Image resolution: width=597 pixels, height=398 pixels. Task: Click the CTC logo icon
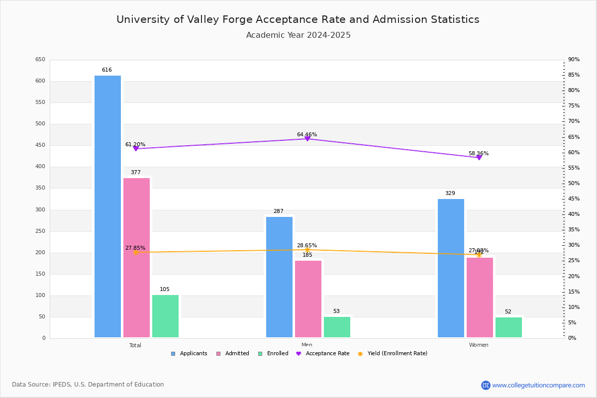coord(486,385)
